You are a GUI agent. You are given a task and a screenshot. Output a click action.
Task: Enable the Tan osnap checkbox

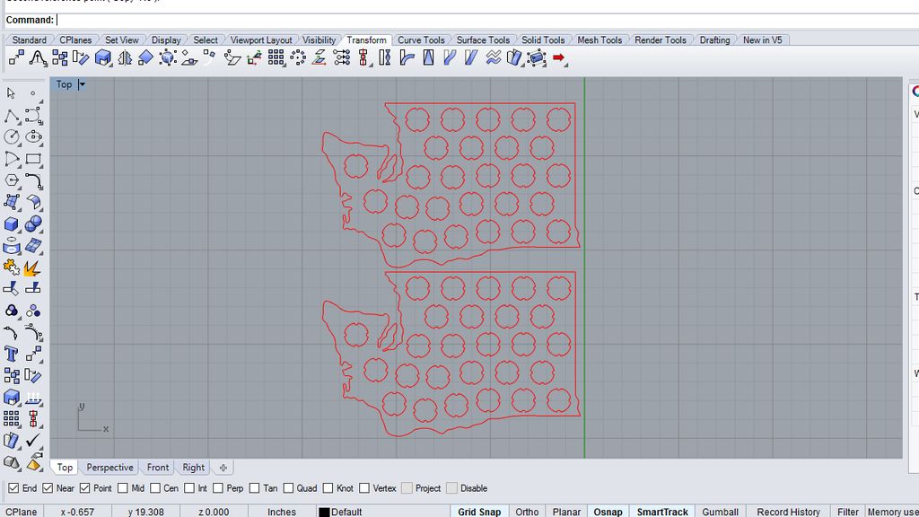tap(254, 488)
